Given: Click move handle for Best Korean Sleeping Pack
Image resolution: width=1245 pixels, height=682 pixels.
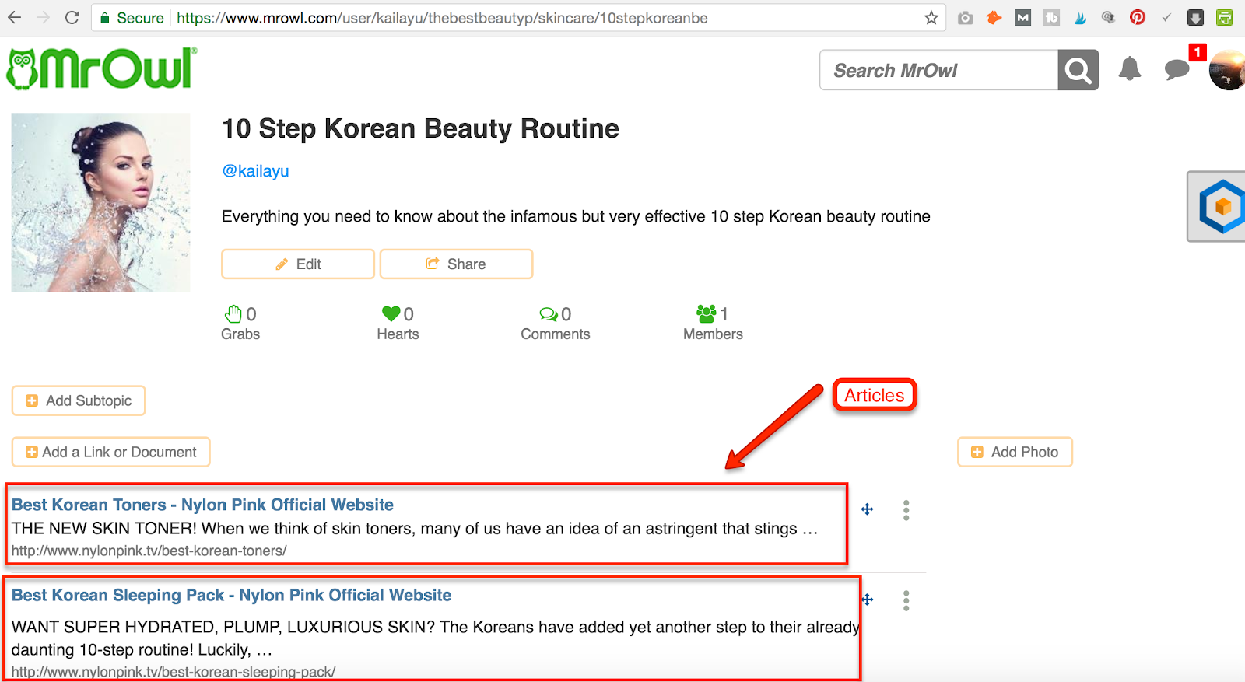Looking at the screenshot, I should [868, 600].
